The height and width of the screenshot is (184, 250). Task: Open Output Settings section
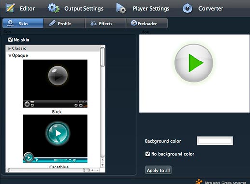point(84,8)
